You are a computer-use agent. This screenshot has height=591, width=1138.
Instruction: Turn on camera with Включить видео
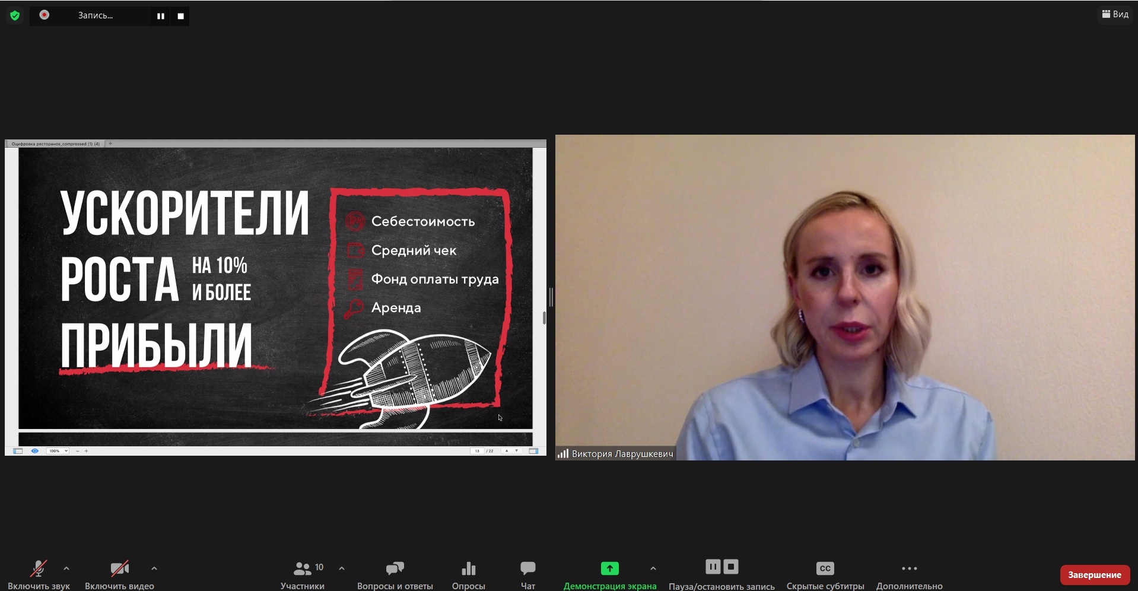119,569
